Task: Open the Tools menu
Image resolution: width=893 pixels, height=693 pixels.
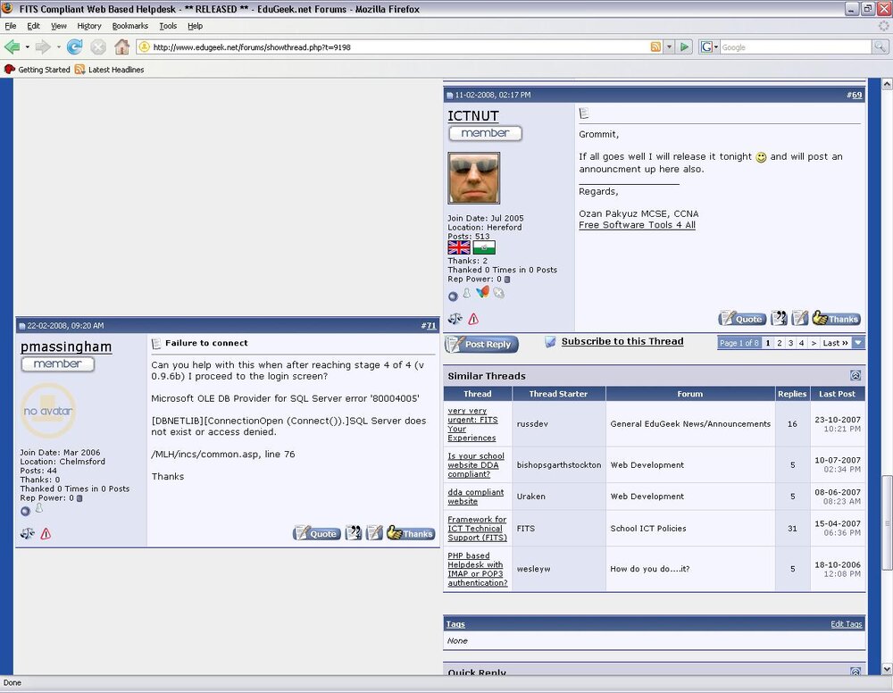Action: (168, 26)
